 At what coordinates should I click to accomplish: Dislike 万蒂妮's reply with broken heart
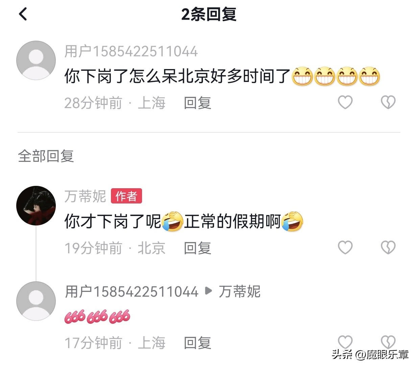[x=388, y=247]
